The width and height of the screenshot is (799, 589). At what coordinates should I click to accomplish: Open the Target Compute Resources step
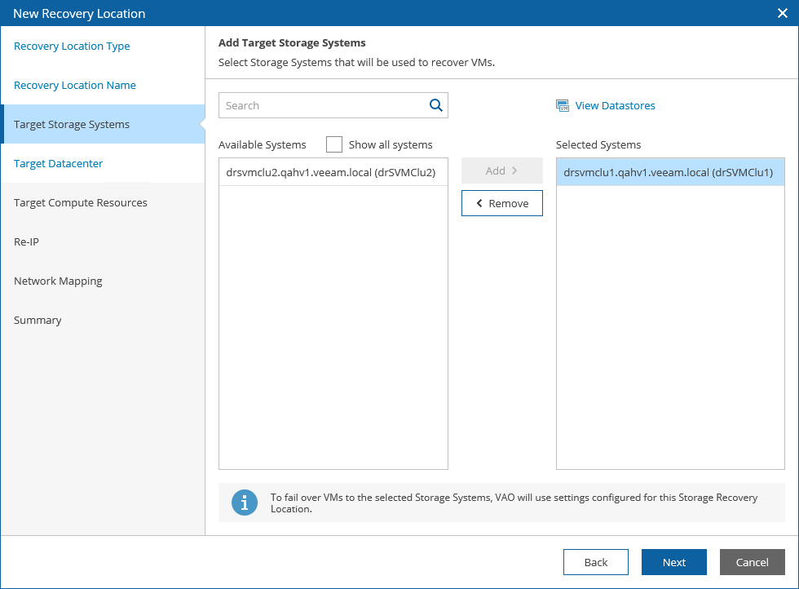point(81,203)
